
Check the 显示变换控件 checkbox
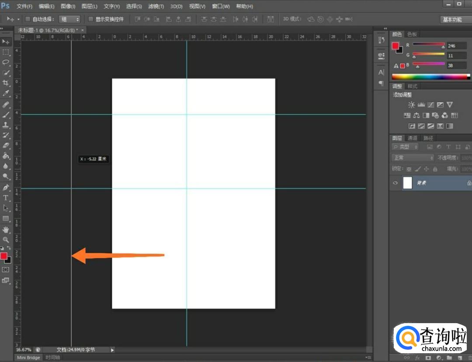pyautogui.click(x=91, y=19)
